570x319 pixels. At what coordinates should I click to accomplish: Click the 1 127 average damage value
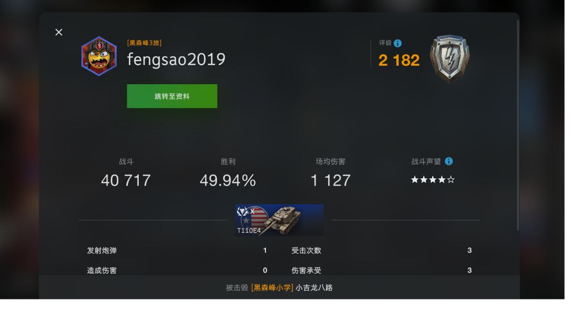tap(330, 181)
